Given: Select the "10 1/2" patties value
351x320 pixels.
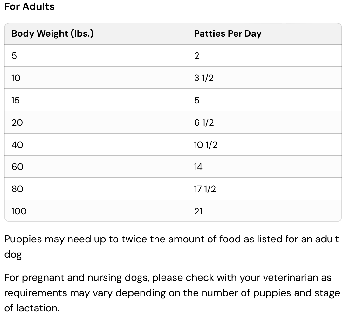Looking at the screenshot, I should (x=206, y=145).
